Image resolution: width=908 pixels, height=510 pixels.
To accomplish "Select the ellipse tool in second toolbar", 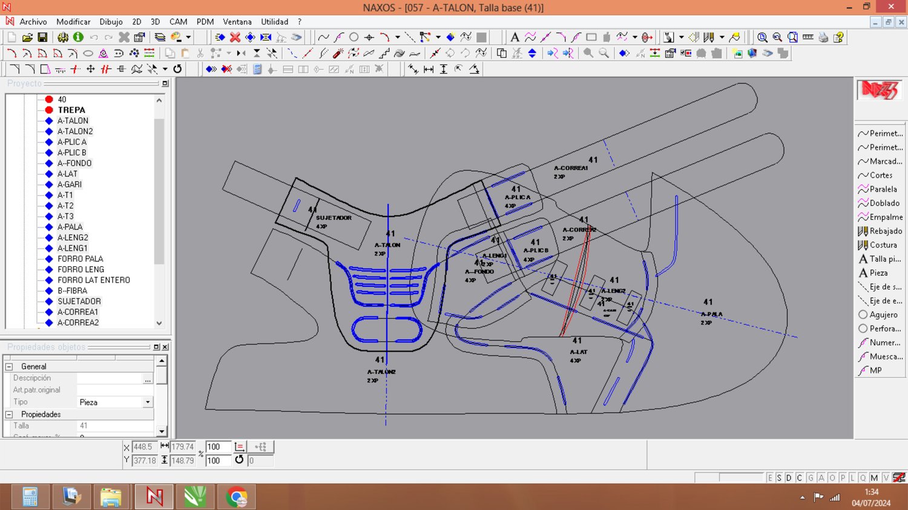I will coord(88,53).
